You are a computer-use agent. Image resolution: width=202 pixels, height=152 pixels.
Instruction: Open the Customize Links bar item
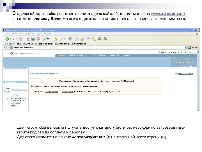point(79,44)
